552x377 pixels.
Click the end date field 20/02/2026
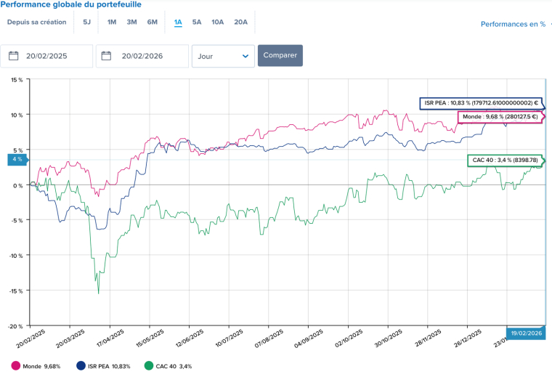click(x=149, y=56)
